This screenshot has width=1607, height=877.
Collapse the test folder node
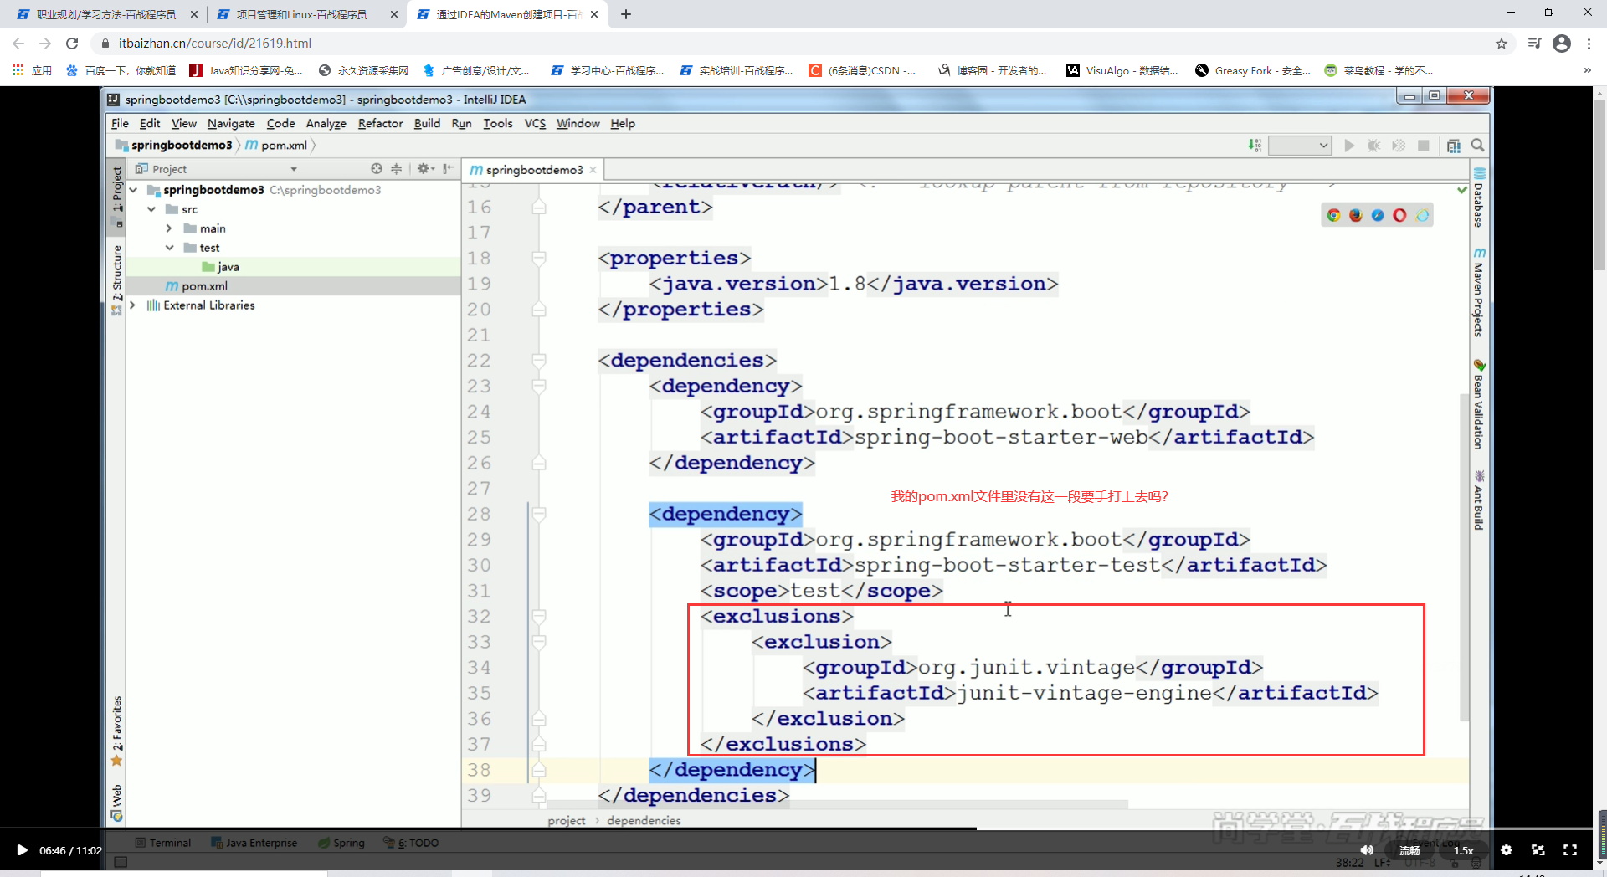[169, 248]
